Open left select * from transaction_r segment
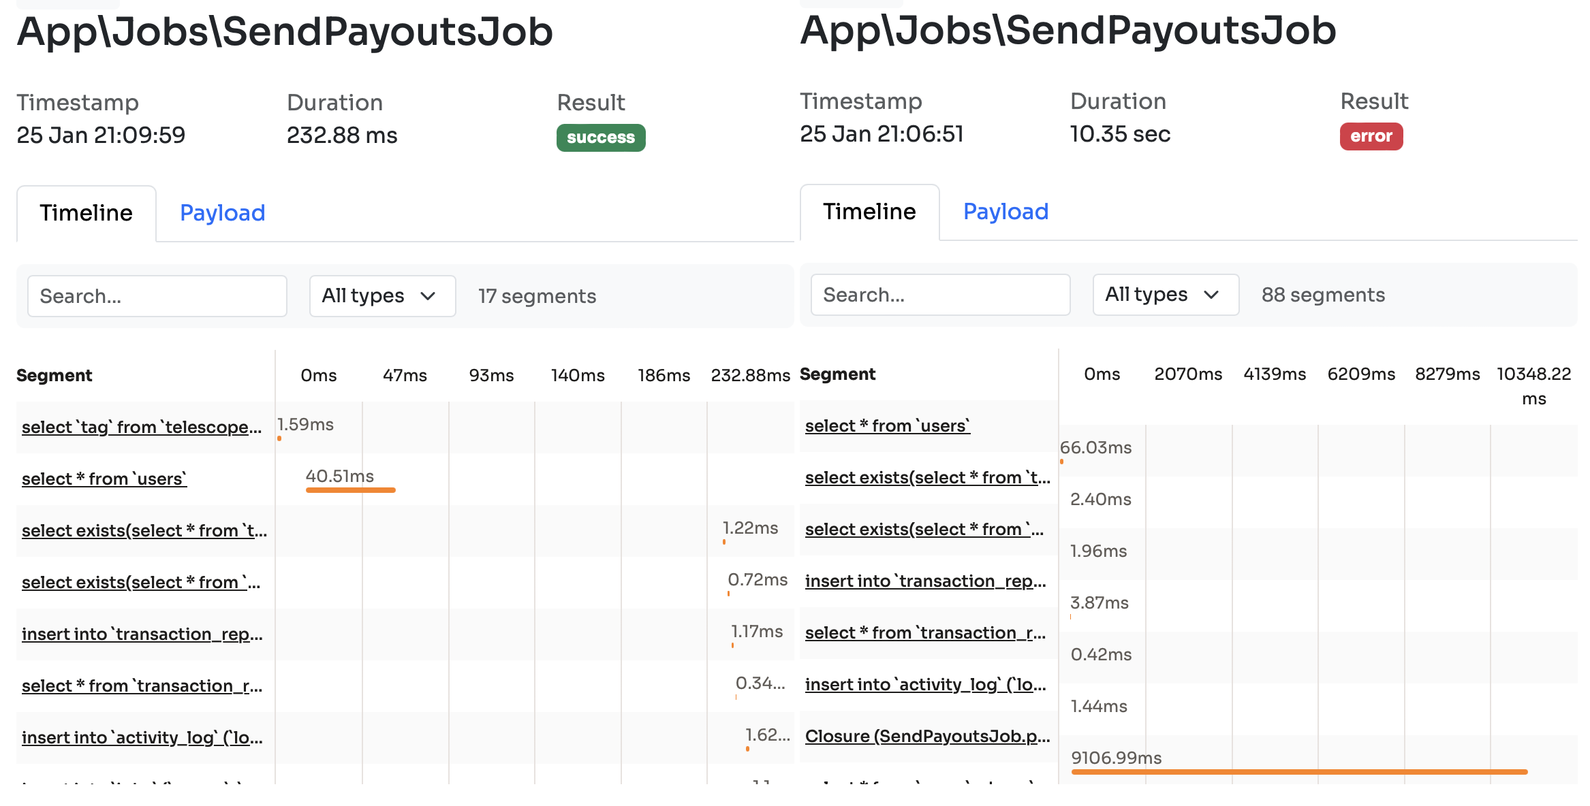Screen dimensions: 1590x806 (x=142, y=686)
